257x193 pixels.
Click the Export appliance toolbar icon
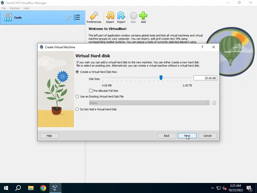(x=121, y=18)
